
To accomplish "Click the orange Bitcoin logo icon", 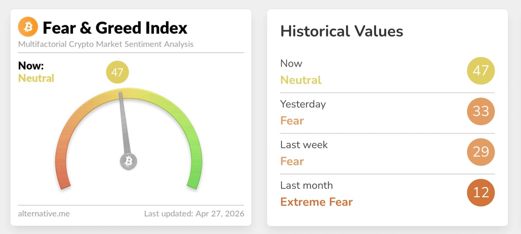I will point(28,27).
